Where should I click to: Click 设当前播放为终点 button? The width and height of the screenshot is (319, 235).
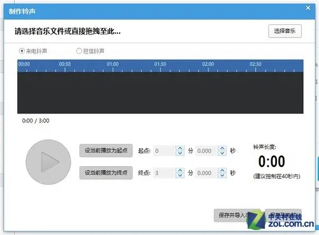(106, 173)
